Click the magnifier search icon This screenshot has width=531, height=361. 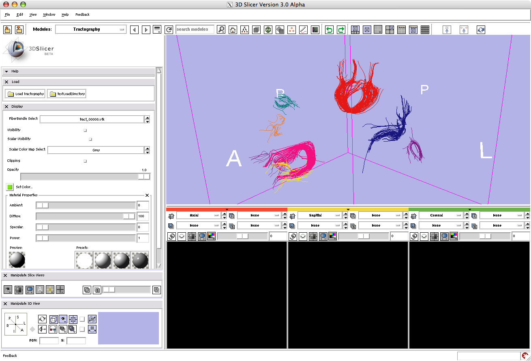coord(221,30)
